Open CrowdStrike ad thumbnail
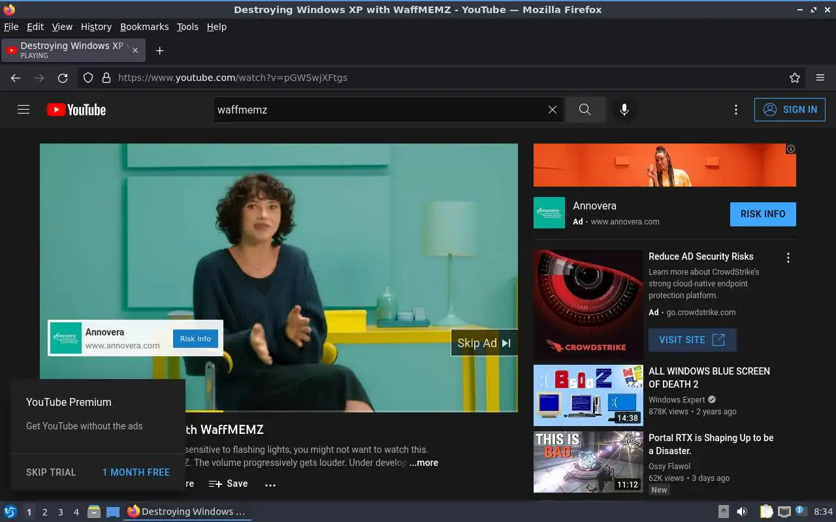836x522 pixels. (588, 305)
